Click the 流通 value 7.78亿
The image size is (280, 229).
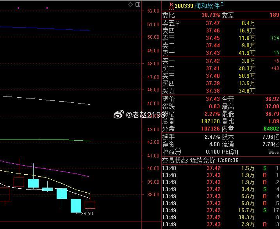271,144
